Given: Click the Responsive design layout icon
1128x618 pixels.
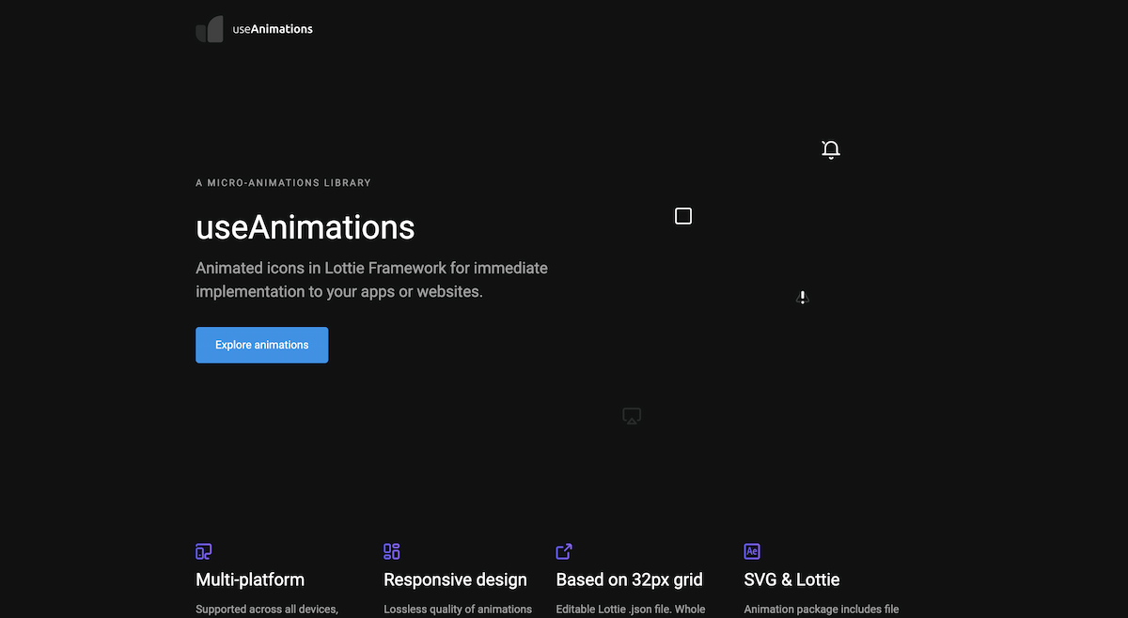Looking at the screenshot, I should point(392,551).
